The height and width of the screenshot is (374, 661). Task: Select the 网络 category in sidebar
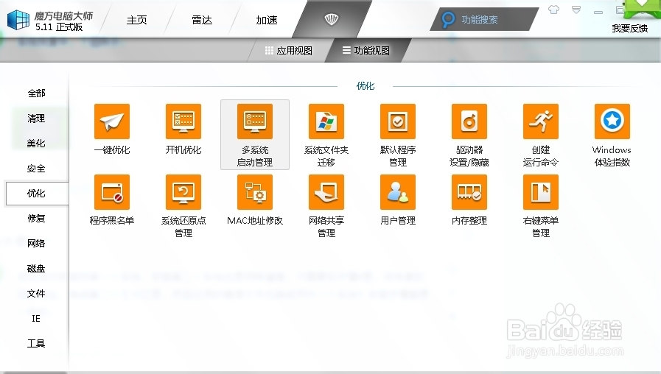tap(36, 243)
